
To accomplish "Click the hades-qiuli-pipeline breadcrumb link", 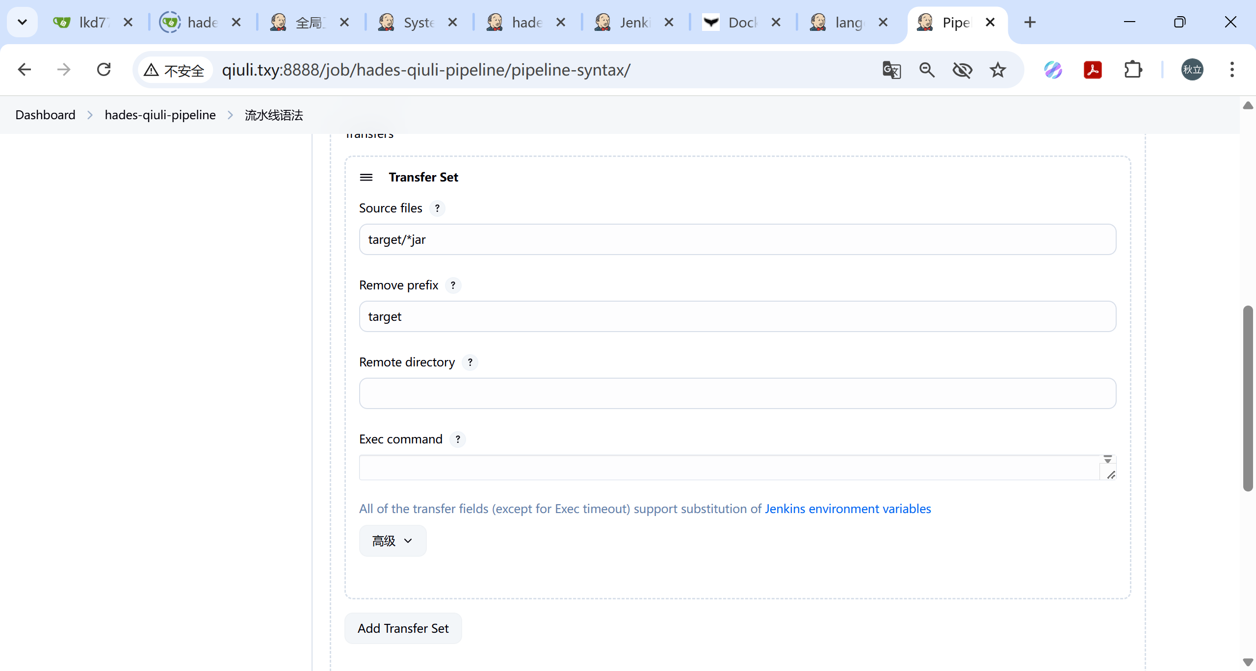I will click(160, 115).
